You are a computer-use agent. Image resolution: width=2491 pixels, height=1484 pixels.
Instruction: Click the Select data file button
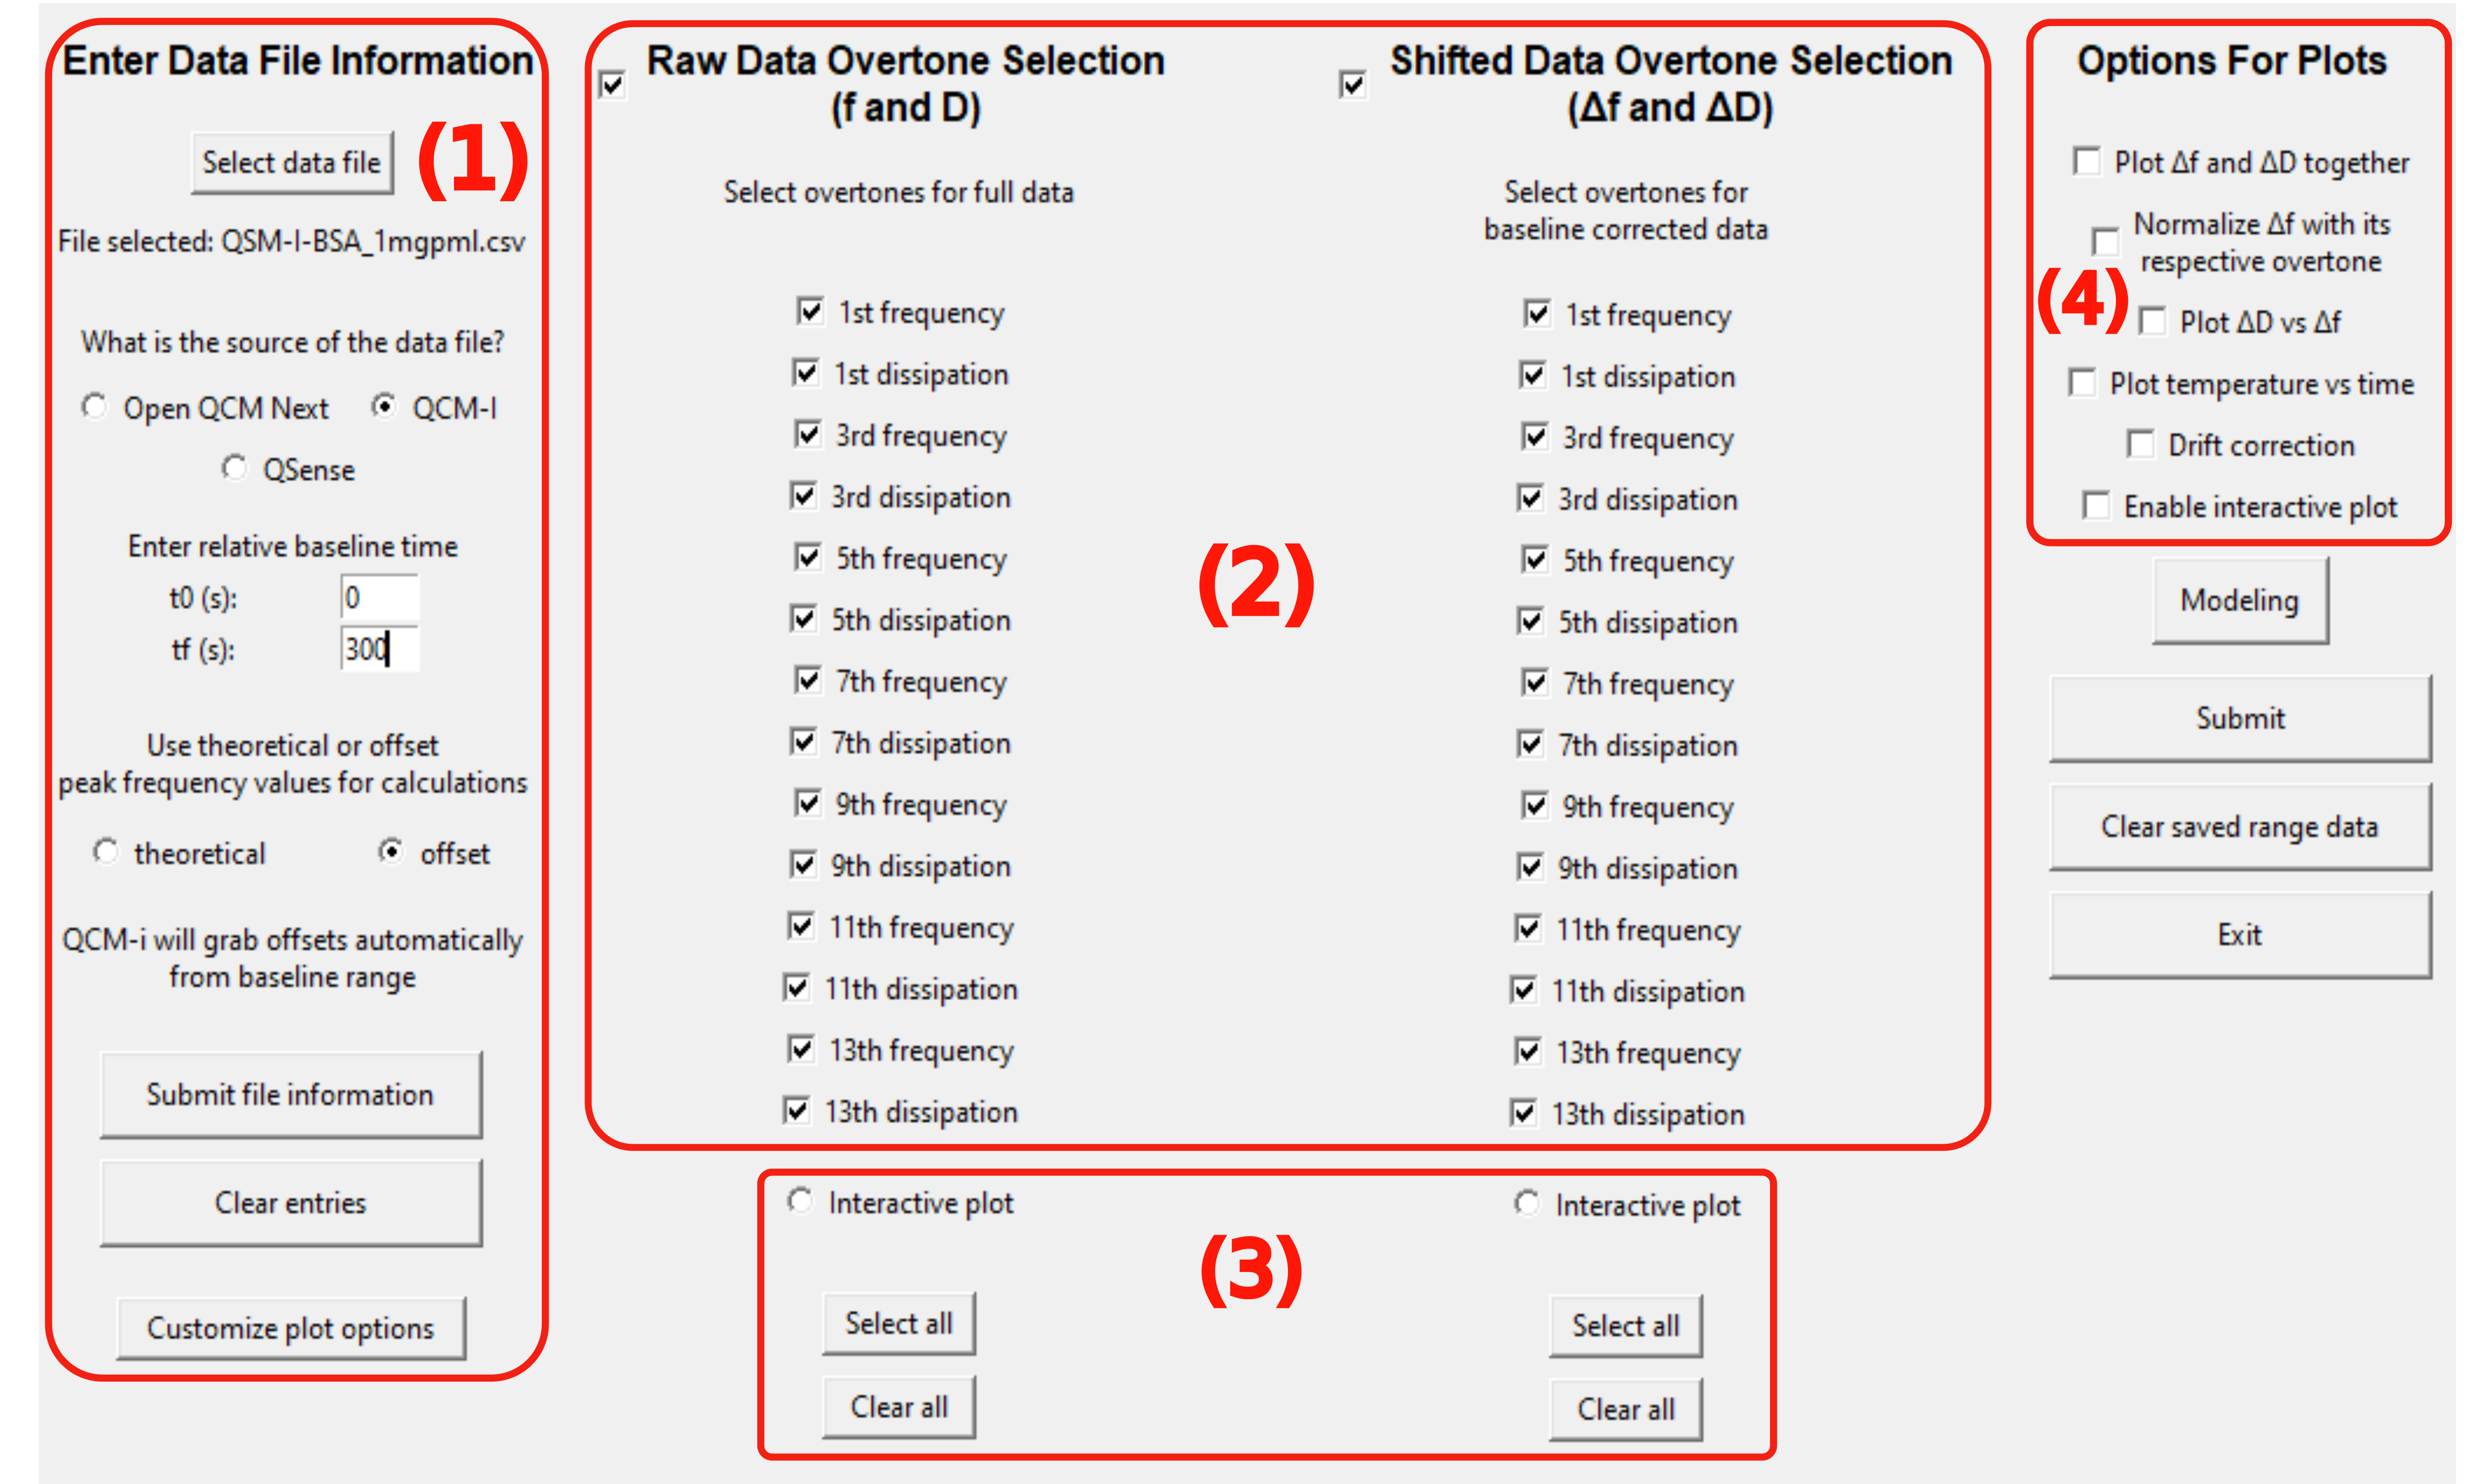click(x=291, y=161)
